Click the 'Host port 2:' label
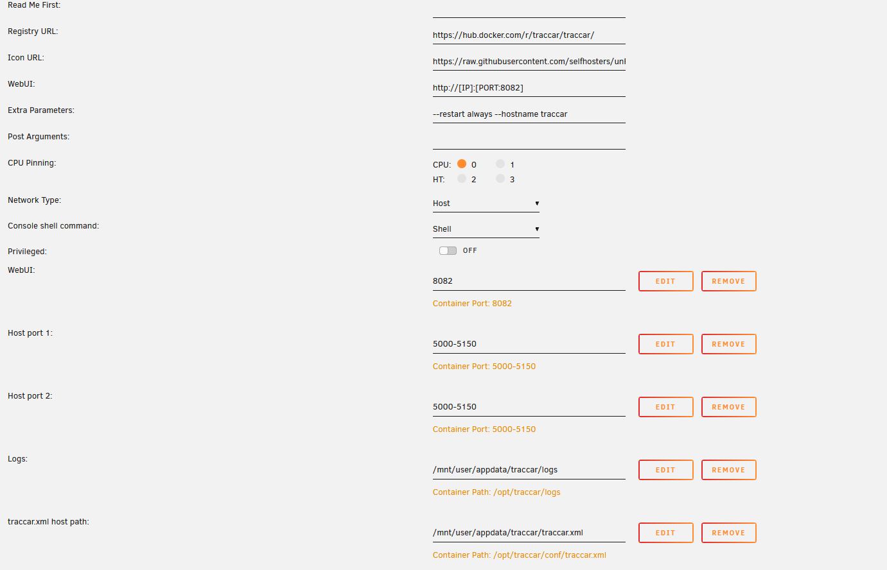This screenshot has width=887, height=570. (x=30, y=396)
